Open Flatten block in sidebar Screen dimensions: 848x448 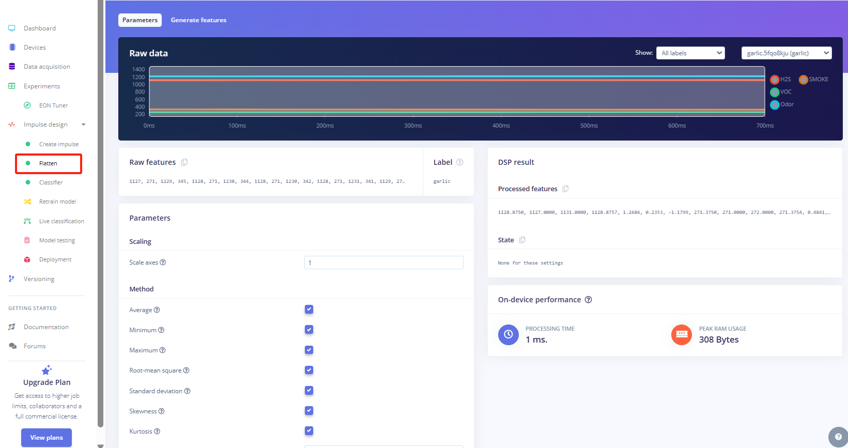tap(49, 163)
